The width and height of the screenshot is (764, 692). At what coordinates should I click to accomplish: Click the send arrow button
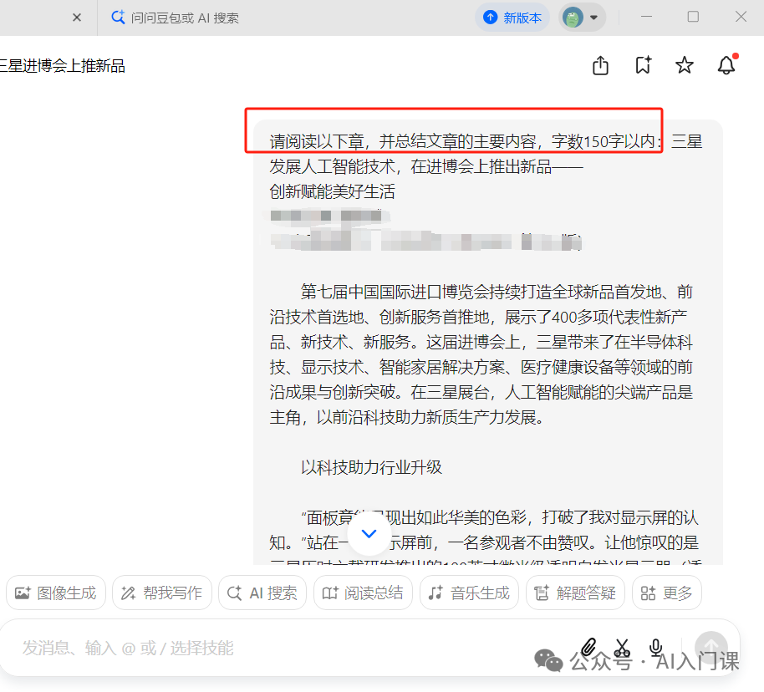711,648
